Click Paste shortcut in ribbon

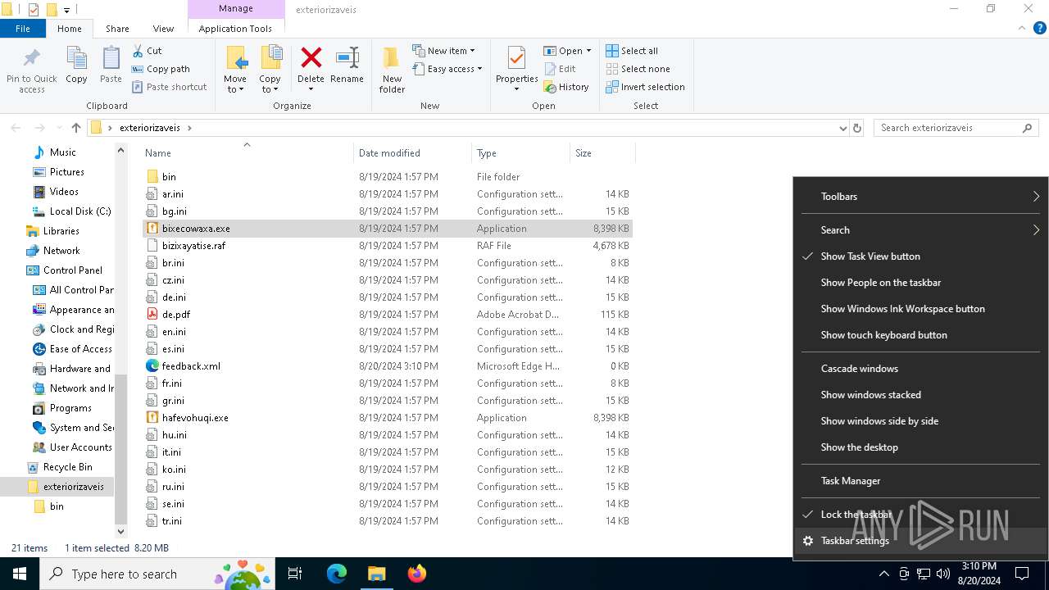click(169, 87)
